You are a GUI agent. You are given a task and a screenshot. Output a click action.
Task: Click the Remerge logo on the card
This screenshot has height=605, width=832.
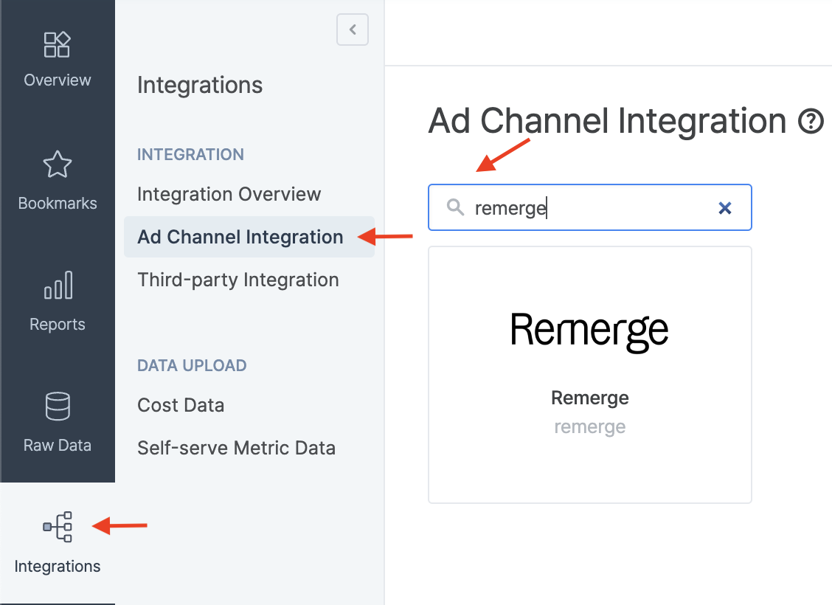pos(589,332)
